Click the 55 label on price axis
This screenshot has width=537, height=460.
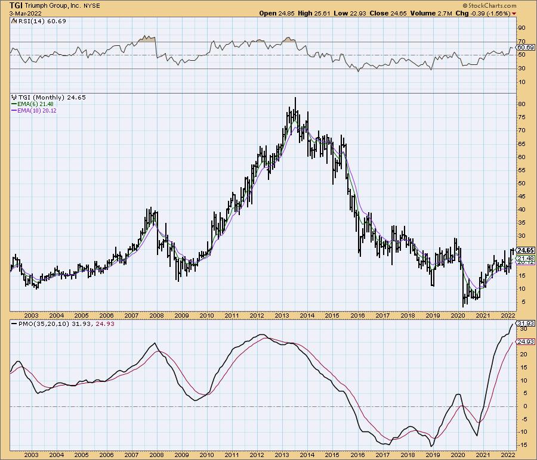click(521, 170)
